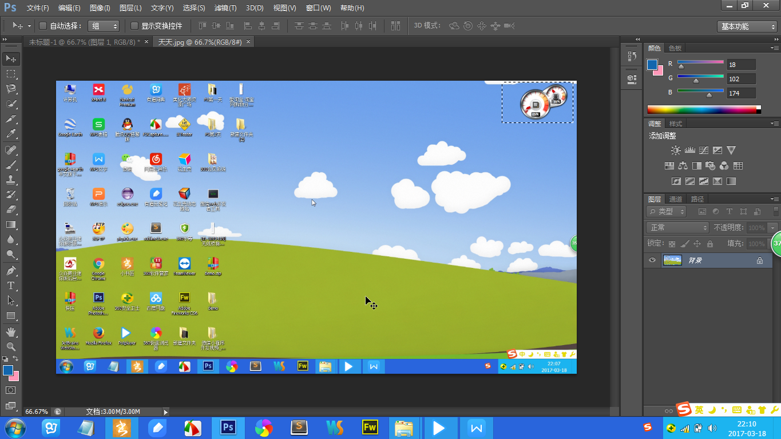
Task: Select the Pen tool
Action: [11, 270]
